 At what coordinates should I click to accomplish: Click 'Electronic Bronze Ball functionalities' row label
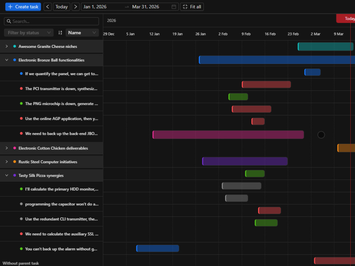51,60
